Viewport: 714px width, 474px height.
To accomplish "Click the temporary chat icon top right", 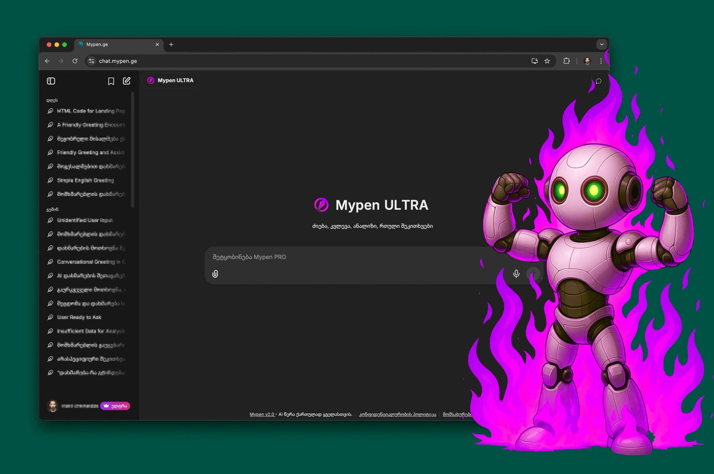I will pos(598,81).
